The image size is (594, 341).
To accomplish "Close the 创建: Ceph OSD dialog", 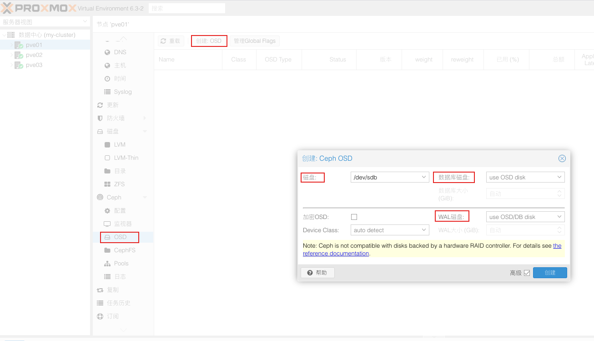I will tap(562, 158).
